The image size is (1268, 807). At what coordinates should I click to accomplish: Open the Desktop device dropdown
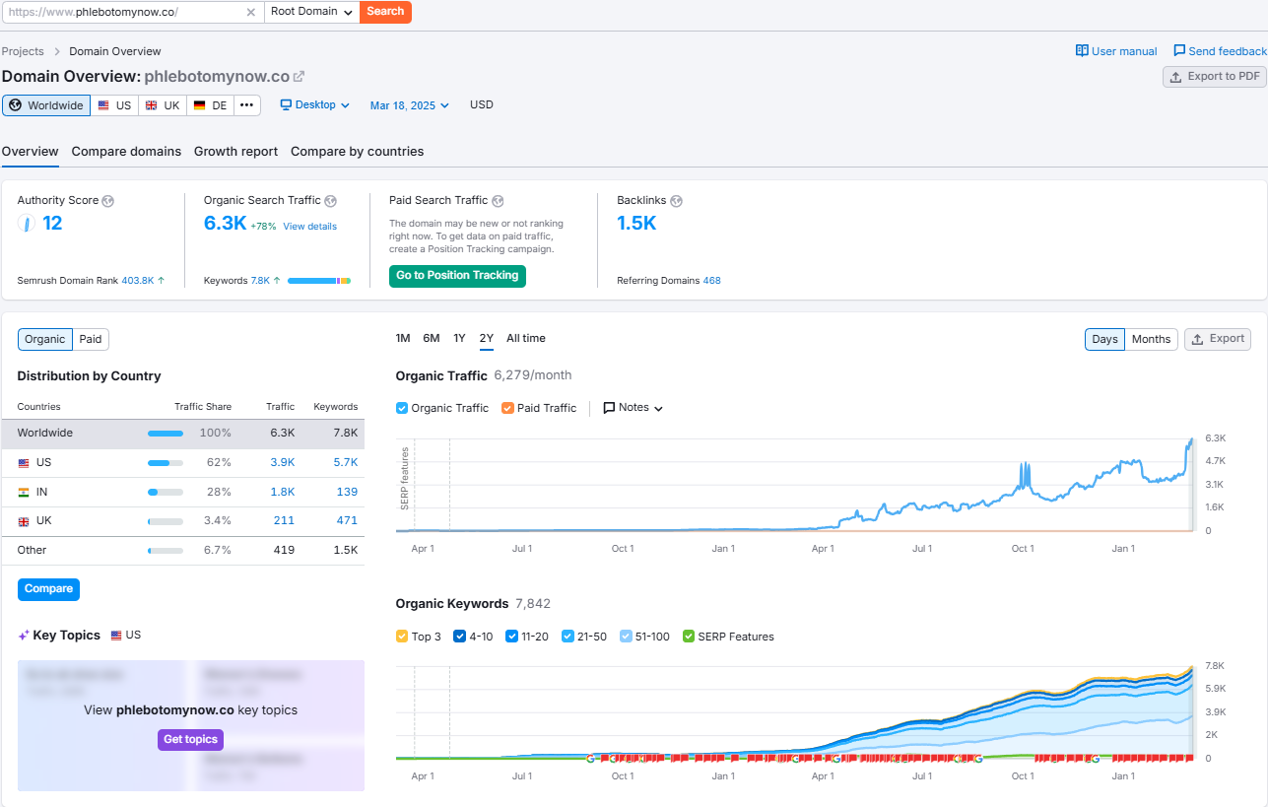[x=315, y=105]
